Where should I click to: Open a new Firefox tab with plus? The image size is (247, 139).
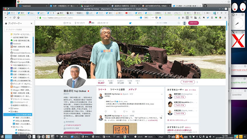click(x=222, y=13)
